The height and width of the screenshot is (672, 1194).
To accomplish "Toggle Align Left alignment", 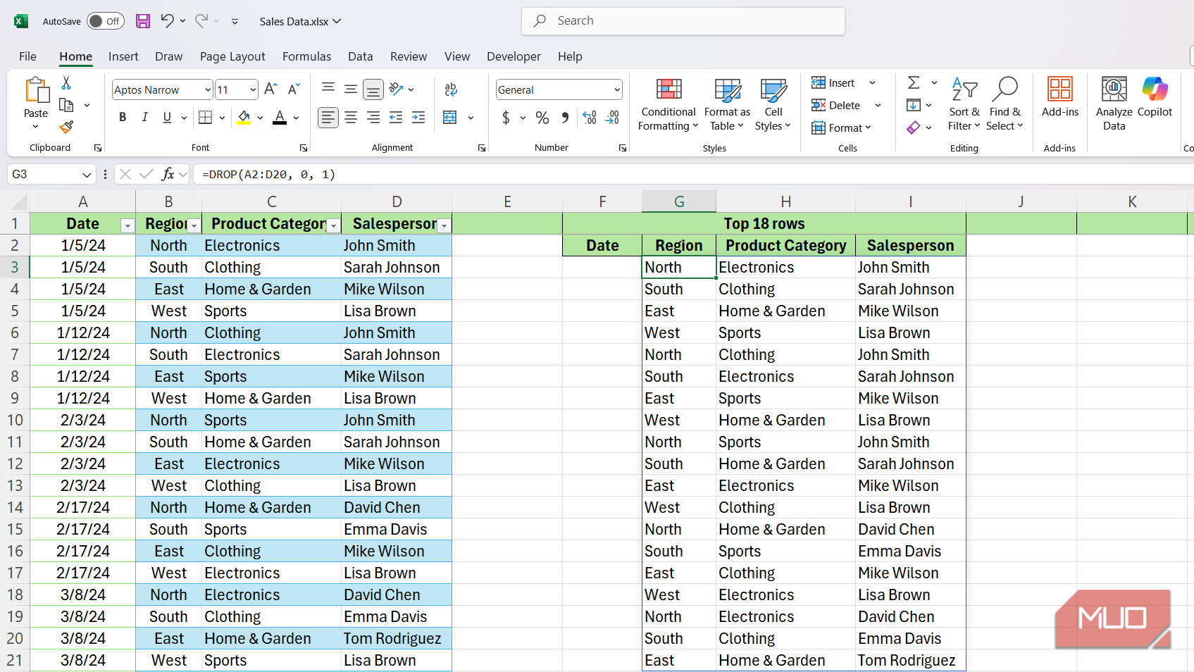I will pos(328,118).
